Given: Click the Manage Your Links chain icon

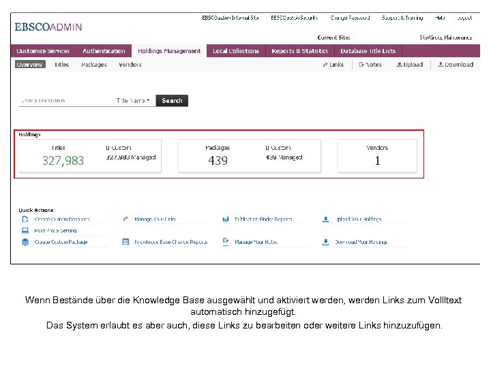Looking at the screenshot, I should (125, 219).
